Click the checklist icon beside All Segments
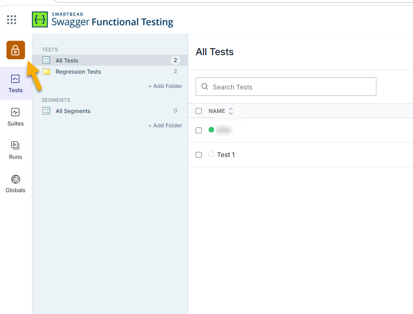Viewport: 413px width, 314px height. point(46,111)
